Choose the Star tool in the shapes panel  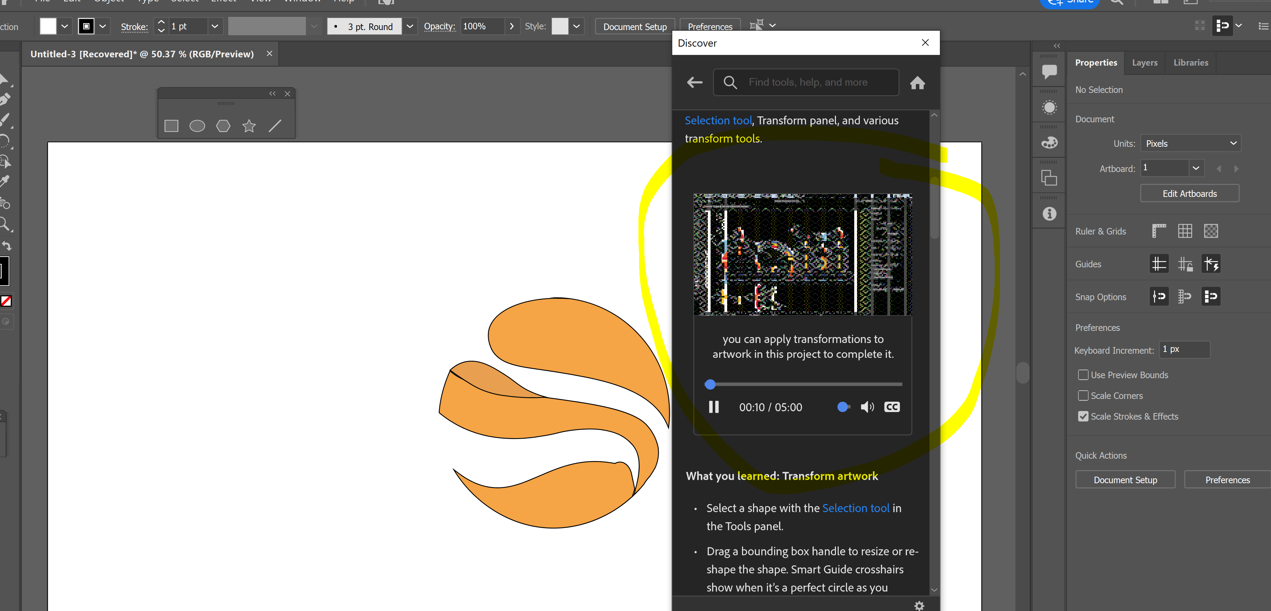[249, 126]
